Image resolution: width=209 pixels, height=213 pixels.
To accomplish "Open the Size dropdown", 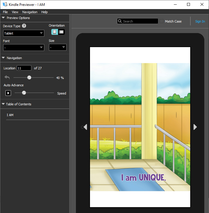I will 58,47.
